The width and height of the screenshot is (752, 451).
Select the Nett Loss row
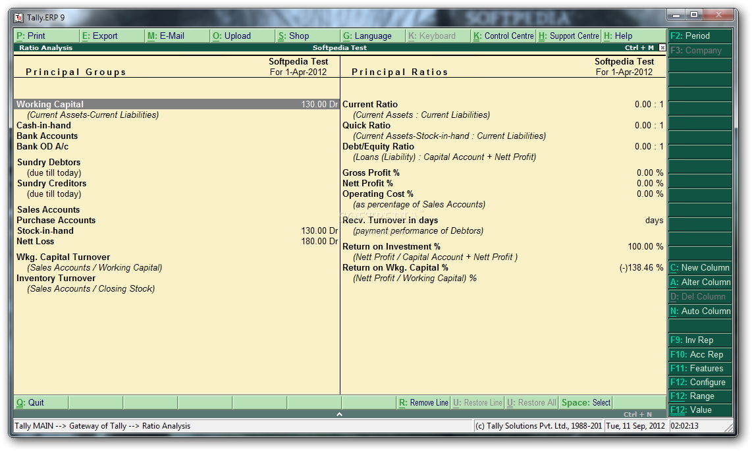177,242
